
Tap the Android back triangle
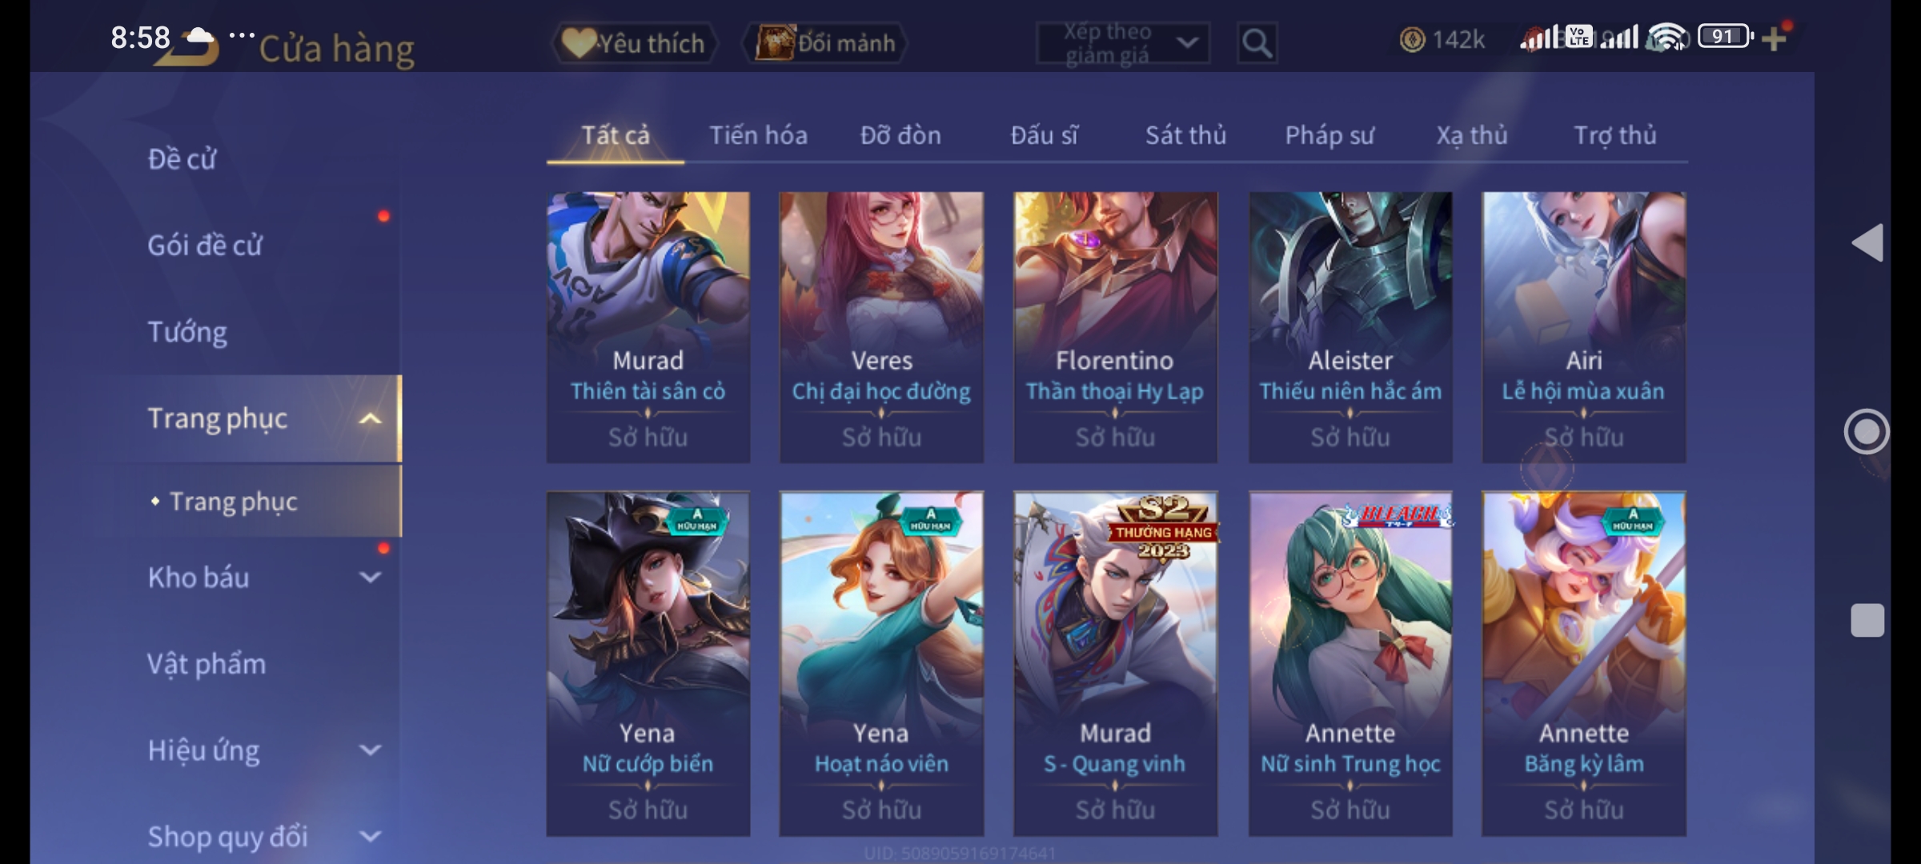(1867, 242)
